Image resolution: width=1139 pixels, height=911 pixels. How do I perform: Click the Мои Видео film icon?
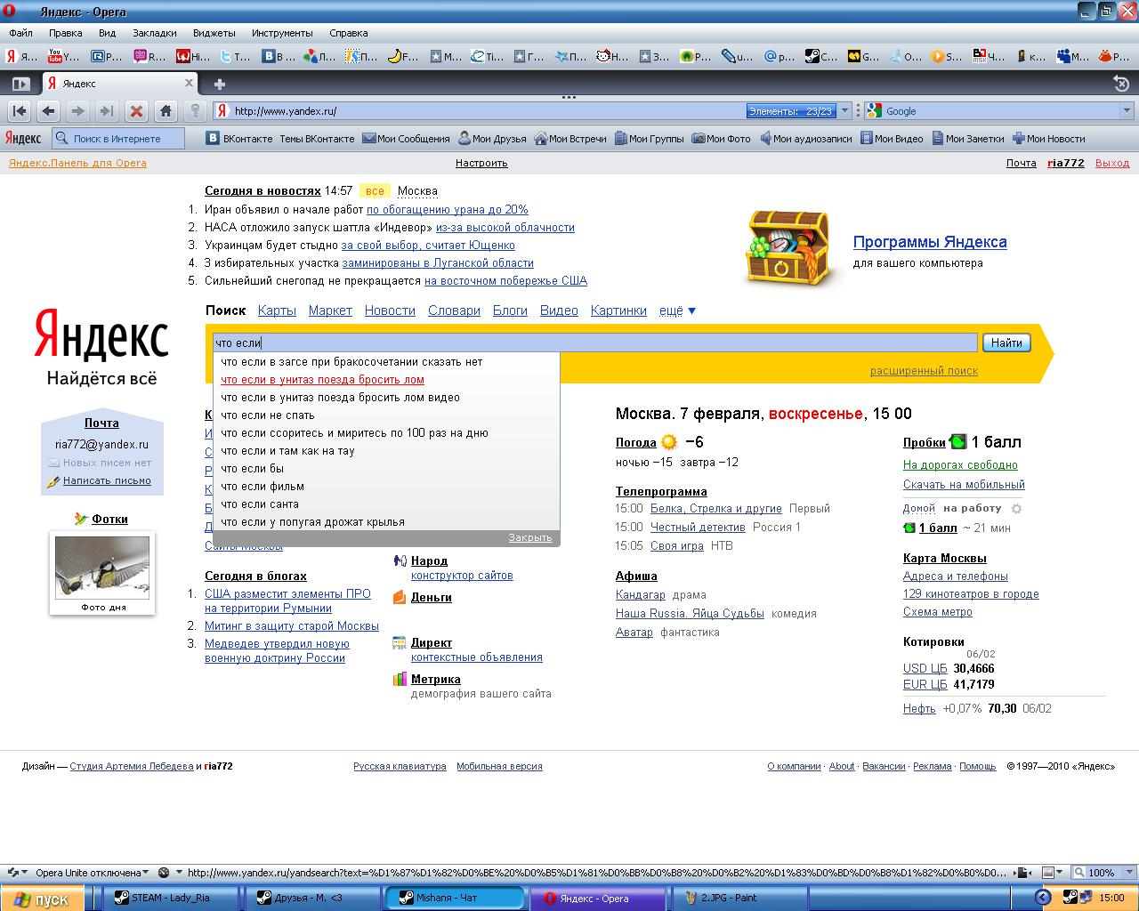(867, 139)
